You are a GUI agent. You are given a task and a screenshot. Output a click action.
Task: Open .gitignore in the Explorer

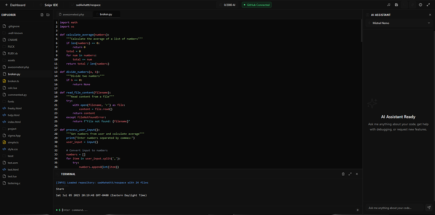pyautogui.click(x=27, y=26)
